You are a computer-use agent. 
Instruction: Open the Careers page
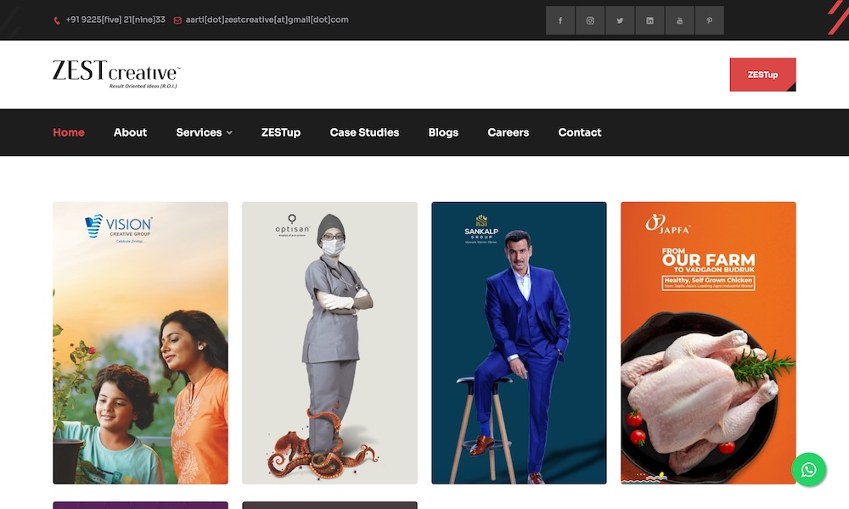pos(508,132)
